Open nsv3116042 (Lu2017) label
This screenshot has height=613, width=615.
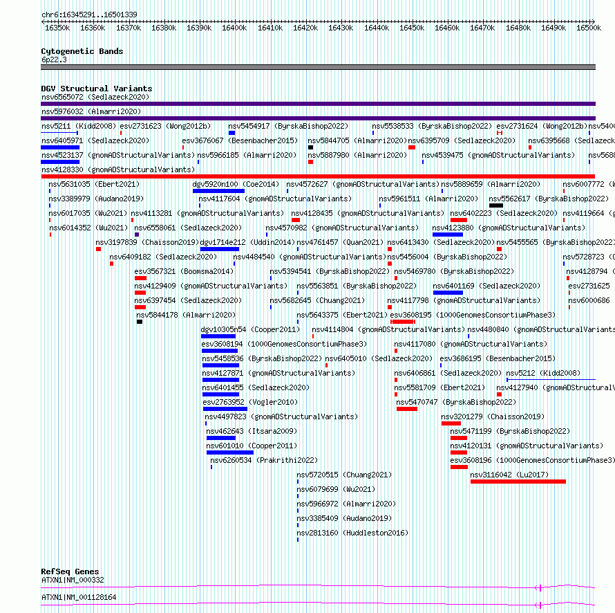pos(509,475)
